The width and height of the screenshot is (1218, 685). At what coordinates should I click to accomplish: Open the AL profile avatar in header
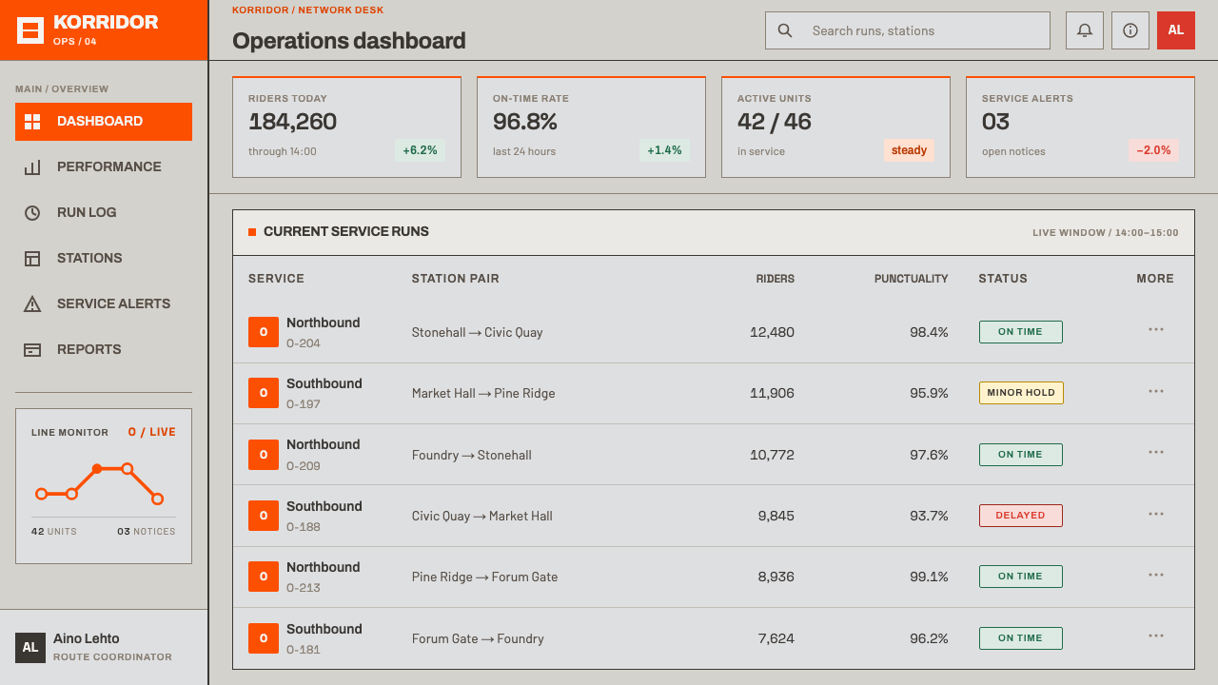[x=1176, y=30]
